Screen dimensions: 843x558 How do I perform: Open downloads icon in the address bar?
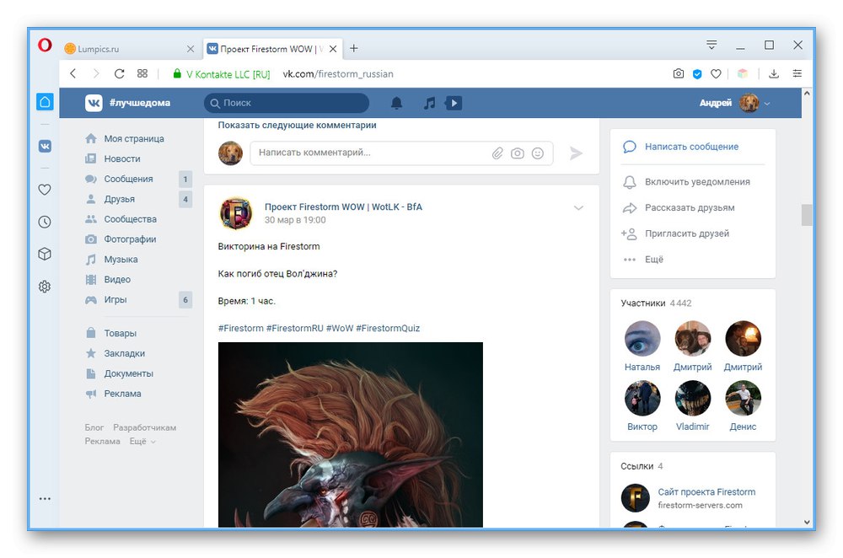(774, 73)
